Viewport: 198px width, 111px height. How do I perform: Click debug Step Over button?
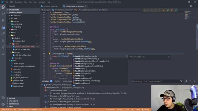(152, 10)
